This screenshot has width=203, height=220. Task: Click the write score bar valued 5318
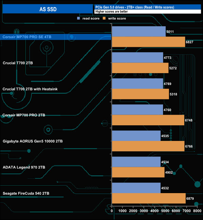[x=141, y=94]
